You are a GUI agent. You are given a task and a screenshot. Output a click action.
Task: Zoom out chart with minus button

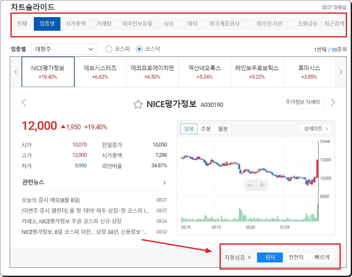tap(250, 185)
